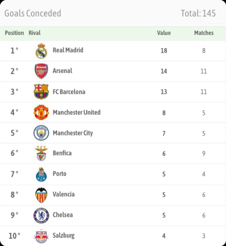Select the Salzburg red bull badge
This screenshot has width=226, height=246.
click(41, 236)
